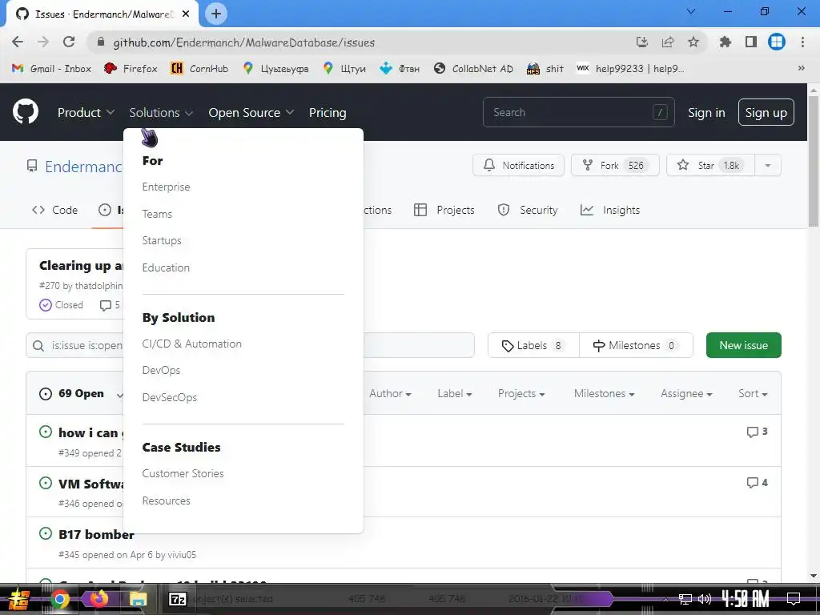The width and height of the screenshot is (820, 615).
Task: Expand the Product dropdown menu
Action: [86, 112]
